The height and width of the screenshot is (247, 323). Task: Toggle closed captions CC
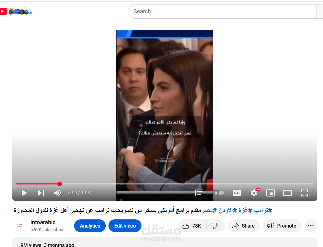click(x=237, y=193)
